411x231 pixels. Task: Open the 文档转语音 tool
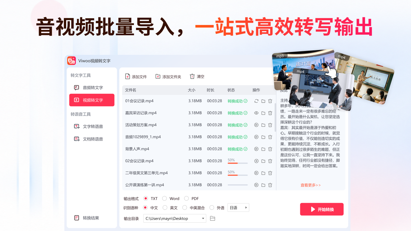click(92, 139)
